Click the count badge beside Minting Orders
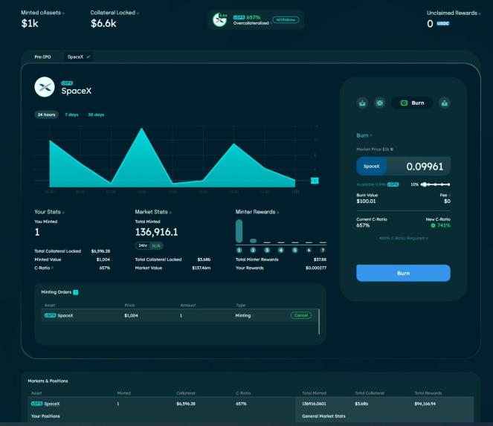This screenshot has width=493, height=426. click(75, 292)
